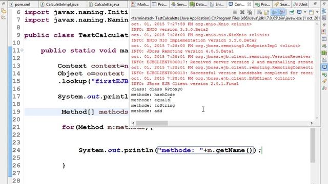
Task: Click the Servers icon in right trim bar
Action: 324,45
